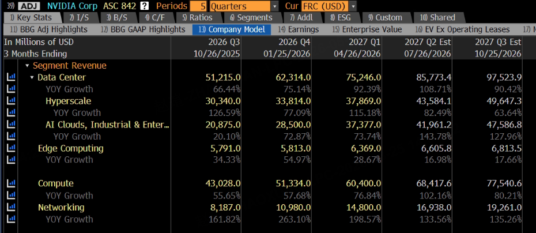Screen dimensions: 536x233
Task: Click the help question mark icon
Action: 145,6
